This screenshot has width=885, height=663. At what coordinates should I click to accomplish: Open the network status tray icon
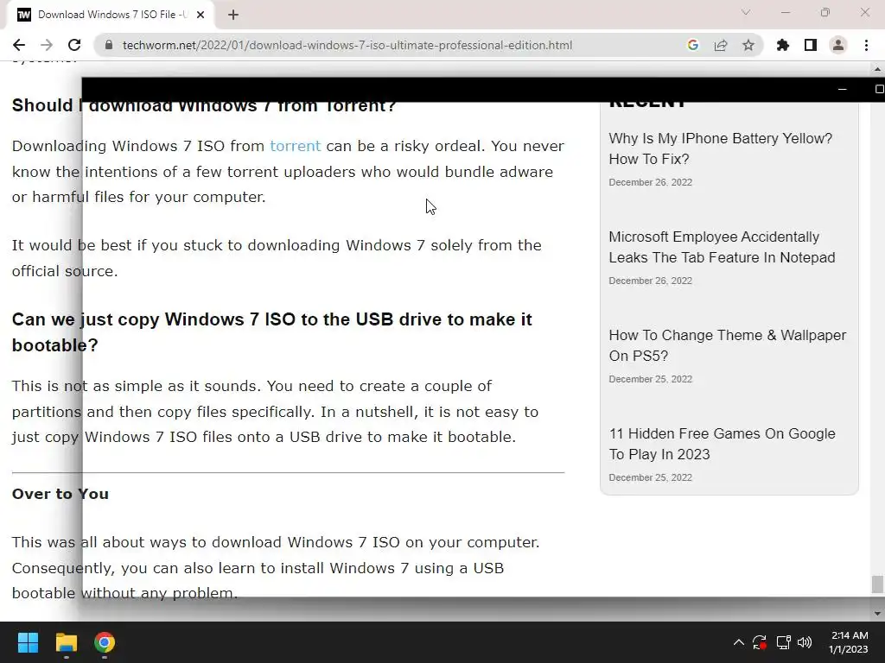pyautogui.click(x=783, y=642)
